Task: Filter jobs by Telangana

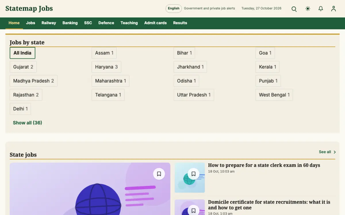Action: coord(108,95)
